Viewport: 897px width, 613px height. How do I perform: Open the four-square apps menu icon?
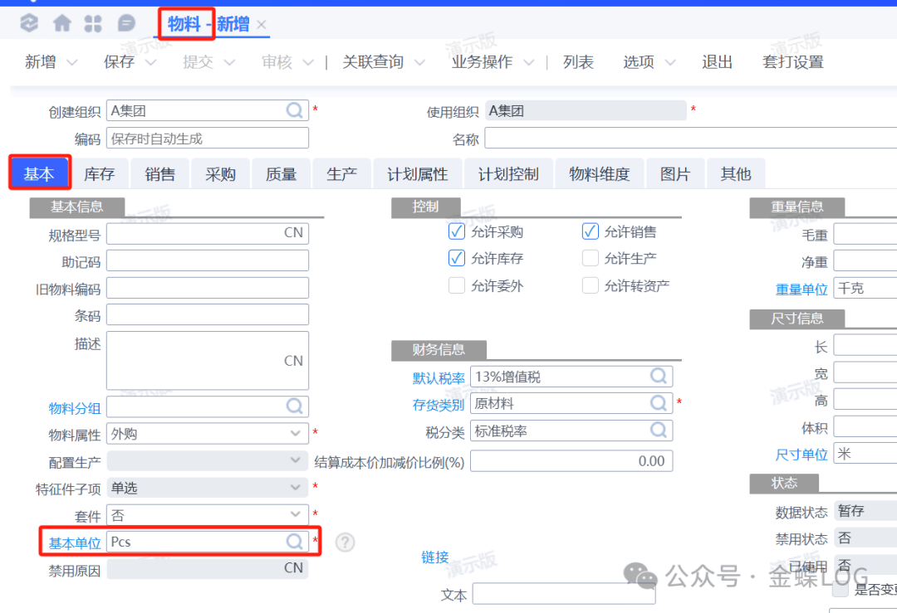coord(93,23)
